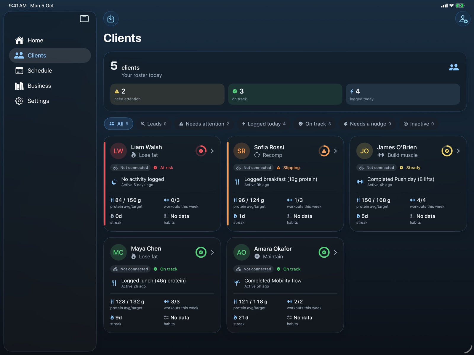Click the MC avatar
Screen dimensions: 474x355
118,252
